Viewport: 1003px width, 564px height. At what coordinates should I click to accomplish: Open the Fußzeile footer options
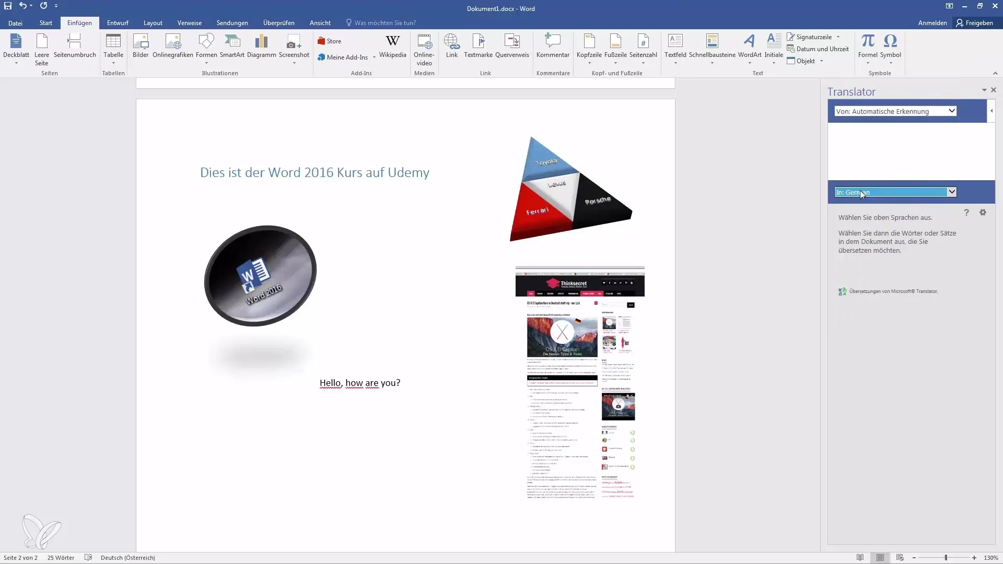coord(615,49)
